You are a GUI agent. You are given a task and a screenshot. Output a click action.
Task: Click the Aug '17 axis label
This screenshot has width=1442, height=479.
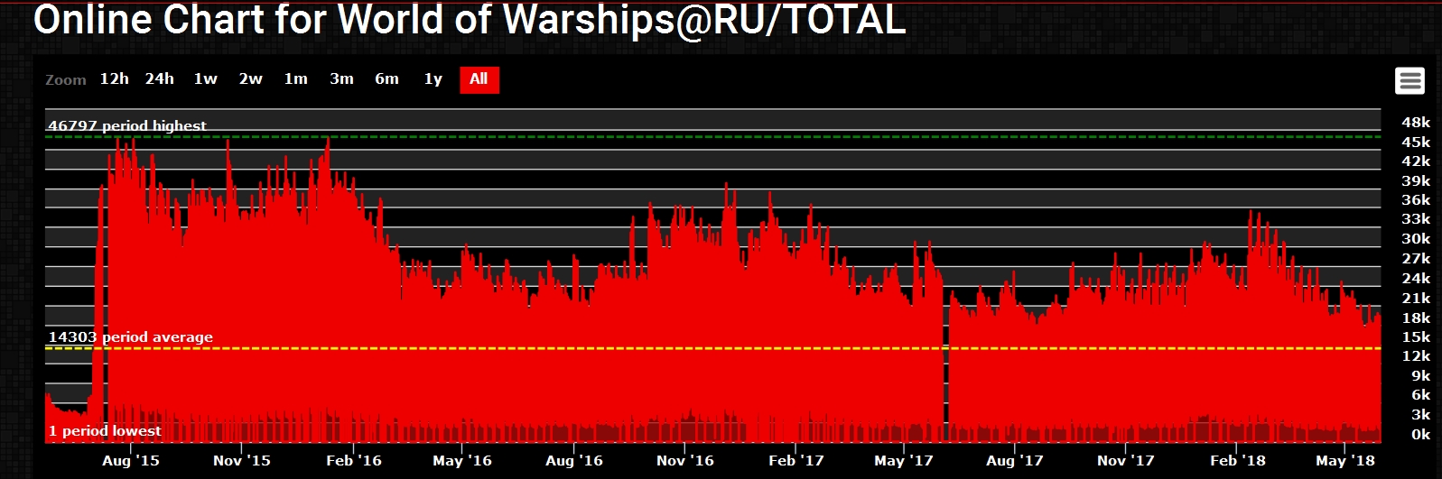(x=1015, y=460)
